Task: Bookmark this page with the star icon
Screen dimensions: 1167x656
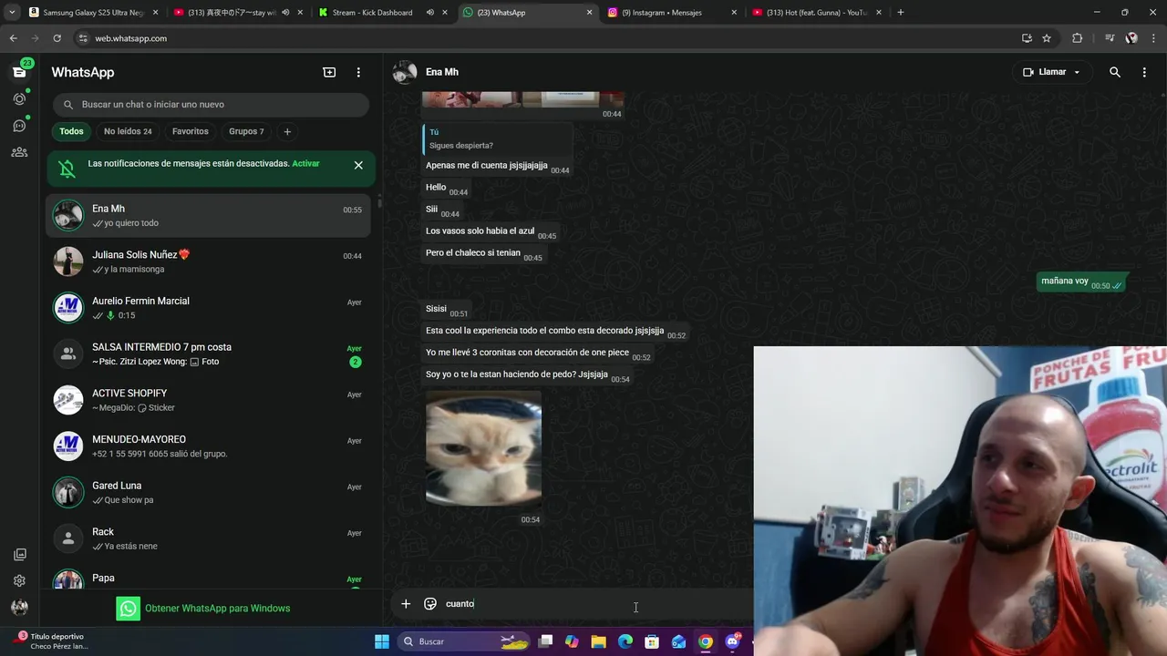Action: (1047, 38)
